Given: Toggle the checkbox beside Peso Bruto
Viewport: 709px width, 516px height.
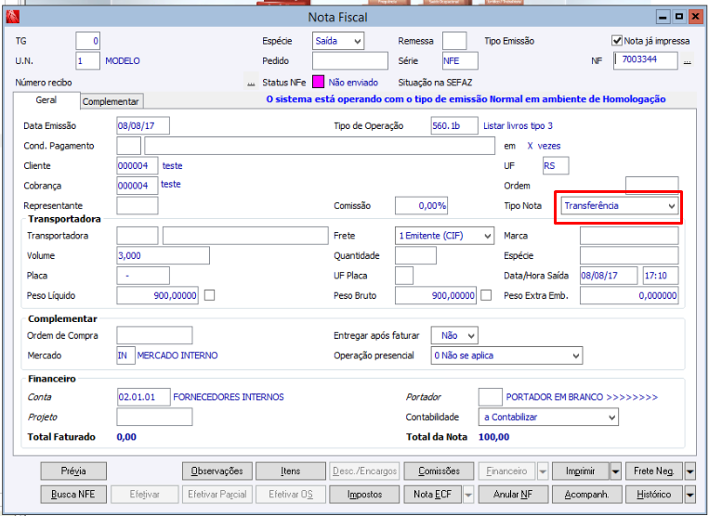Looking at the screenshot, I should tap(486, 295).
